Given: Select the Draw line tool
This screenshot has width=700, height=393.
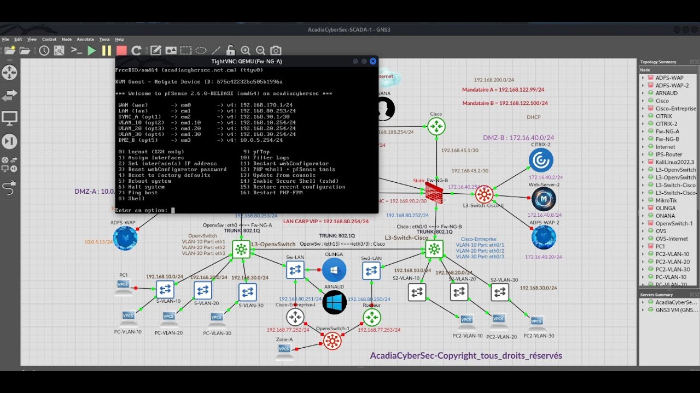Looking at the screenshot, I should coord(216,51).
